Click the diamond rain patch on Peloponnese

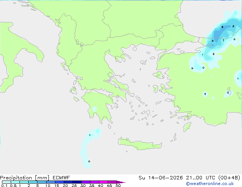click(x=94, y=109)
